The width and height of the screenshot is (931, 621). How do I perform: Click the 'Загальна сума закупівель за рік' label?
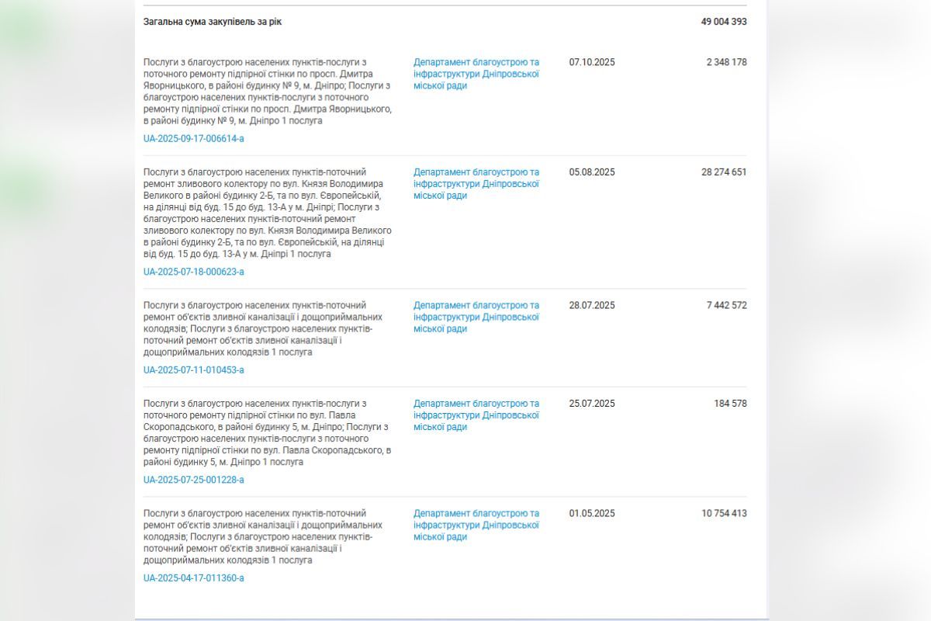[x=213, y=22]
